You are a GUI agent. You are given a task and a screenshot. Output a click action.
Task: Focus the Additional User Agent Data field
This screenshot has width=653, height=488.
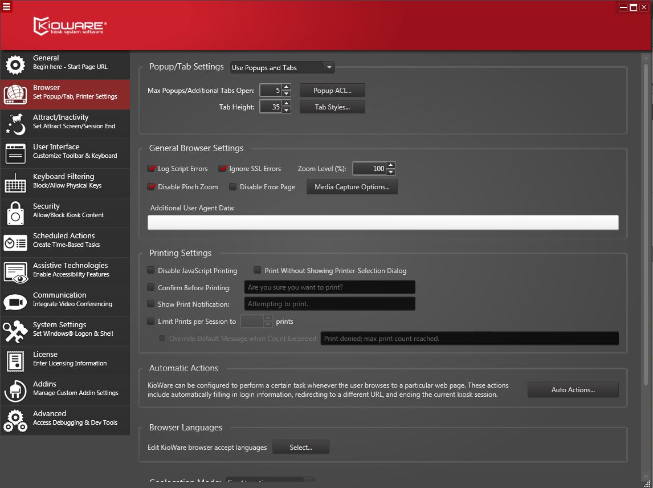tap(383, 222)
